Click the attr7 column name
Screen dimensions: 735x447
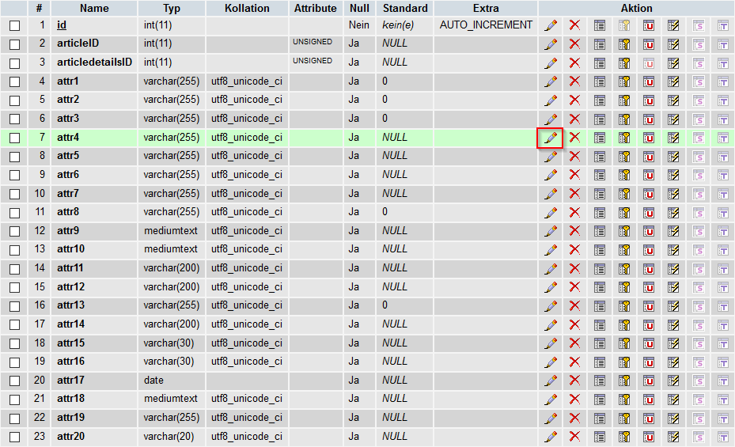[x=68, y=194]
